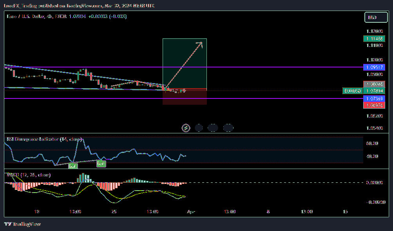This screenshot has height=231, width=393.
Task: Select the 1.07894 current price label
Action: pyautogui.click(x=374, y=91)
